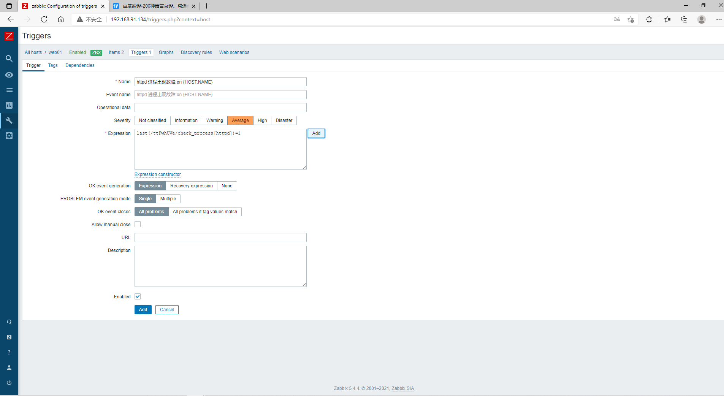Go to All hosts breadcrumb link

[33, 52]
